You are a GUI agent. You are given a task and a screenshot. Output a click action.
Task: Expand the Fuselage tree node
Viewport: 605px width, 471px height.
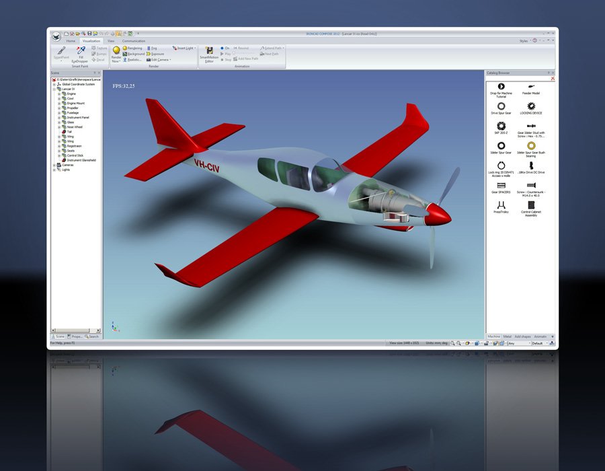(x=59, y=113)
